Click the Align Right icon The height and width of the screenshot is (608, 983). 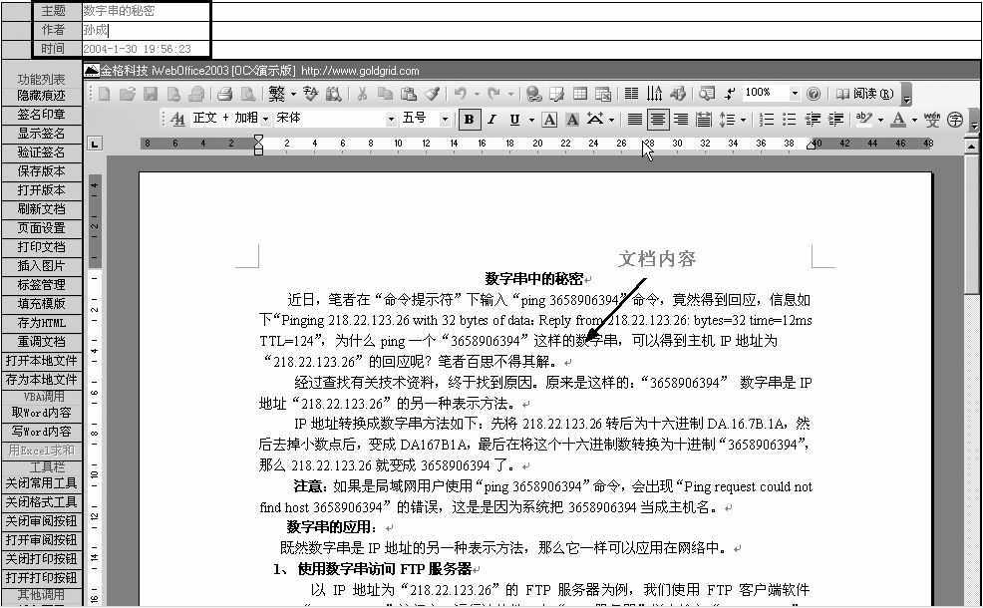click(681, 120)
